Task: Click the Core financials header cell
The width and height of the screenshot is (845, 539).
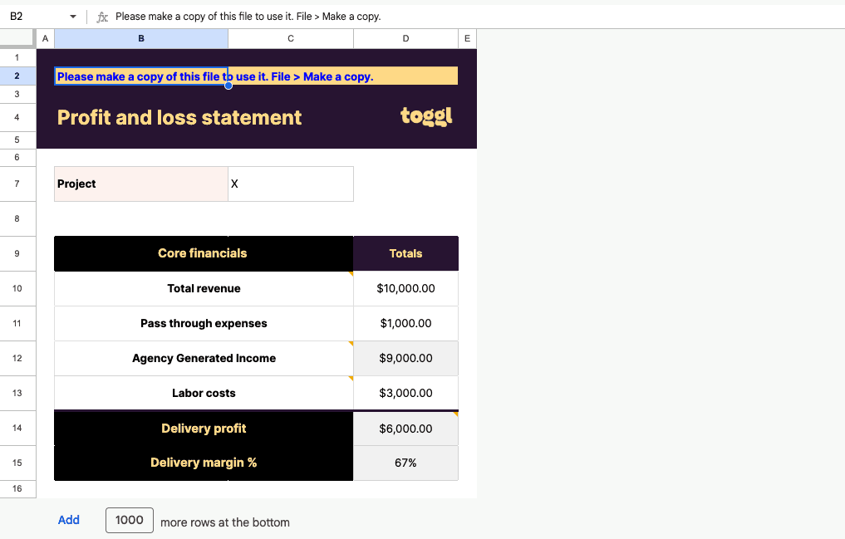Action: 203,253
